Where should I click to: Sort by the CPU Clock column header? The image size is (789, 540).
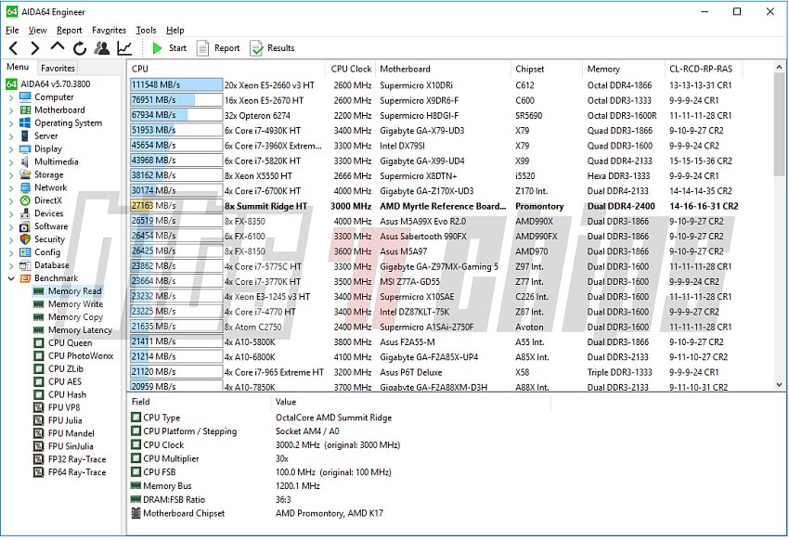pyautogui.click(x=350, y=69)
